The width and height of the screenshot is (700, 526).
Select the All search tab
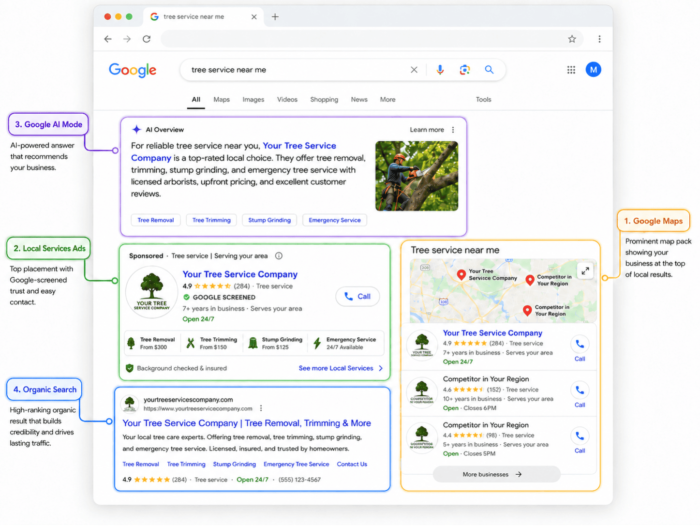[x=196, y=100]
